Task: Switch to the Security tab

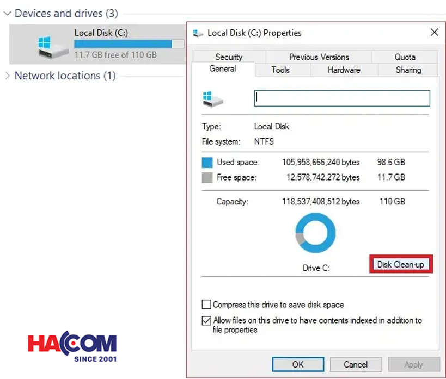Action: [229, 57]
